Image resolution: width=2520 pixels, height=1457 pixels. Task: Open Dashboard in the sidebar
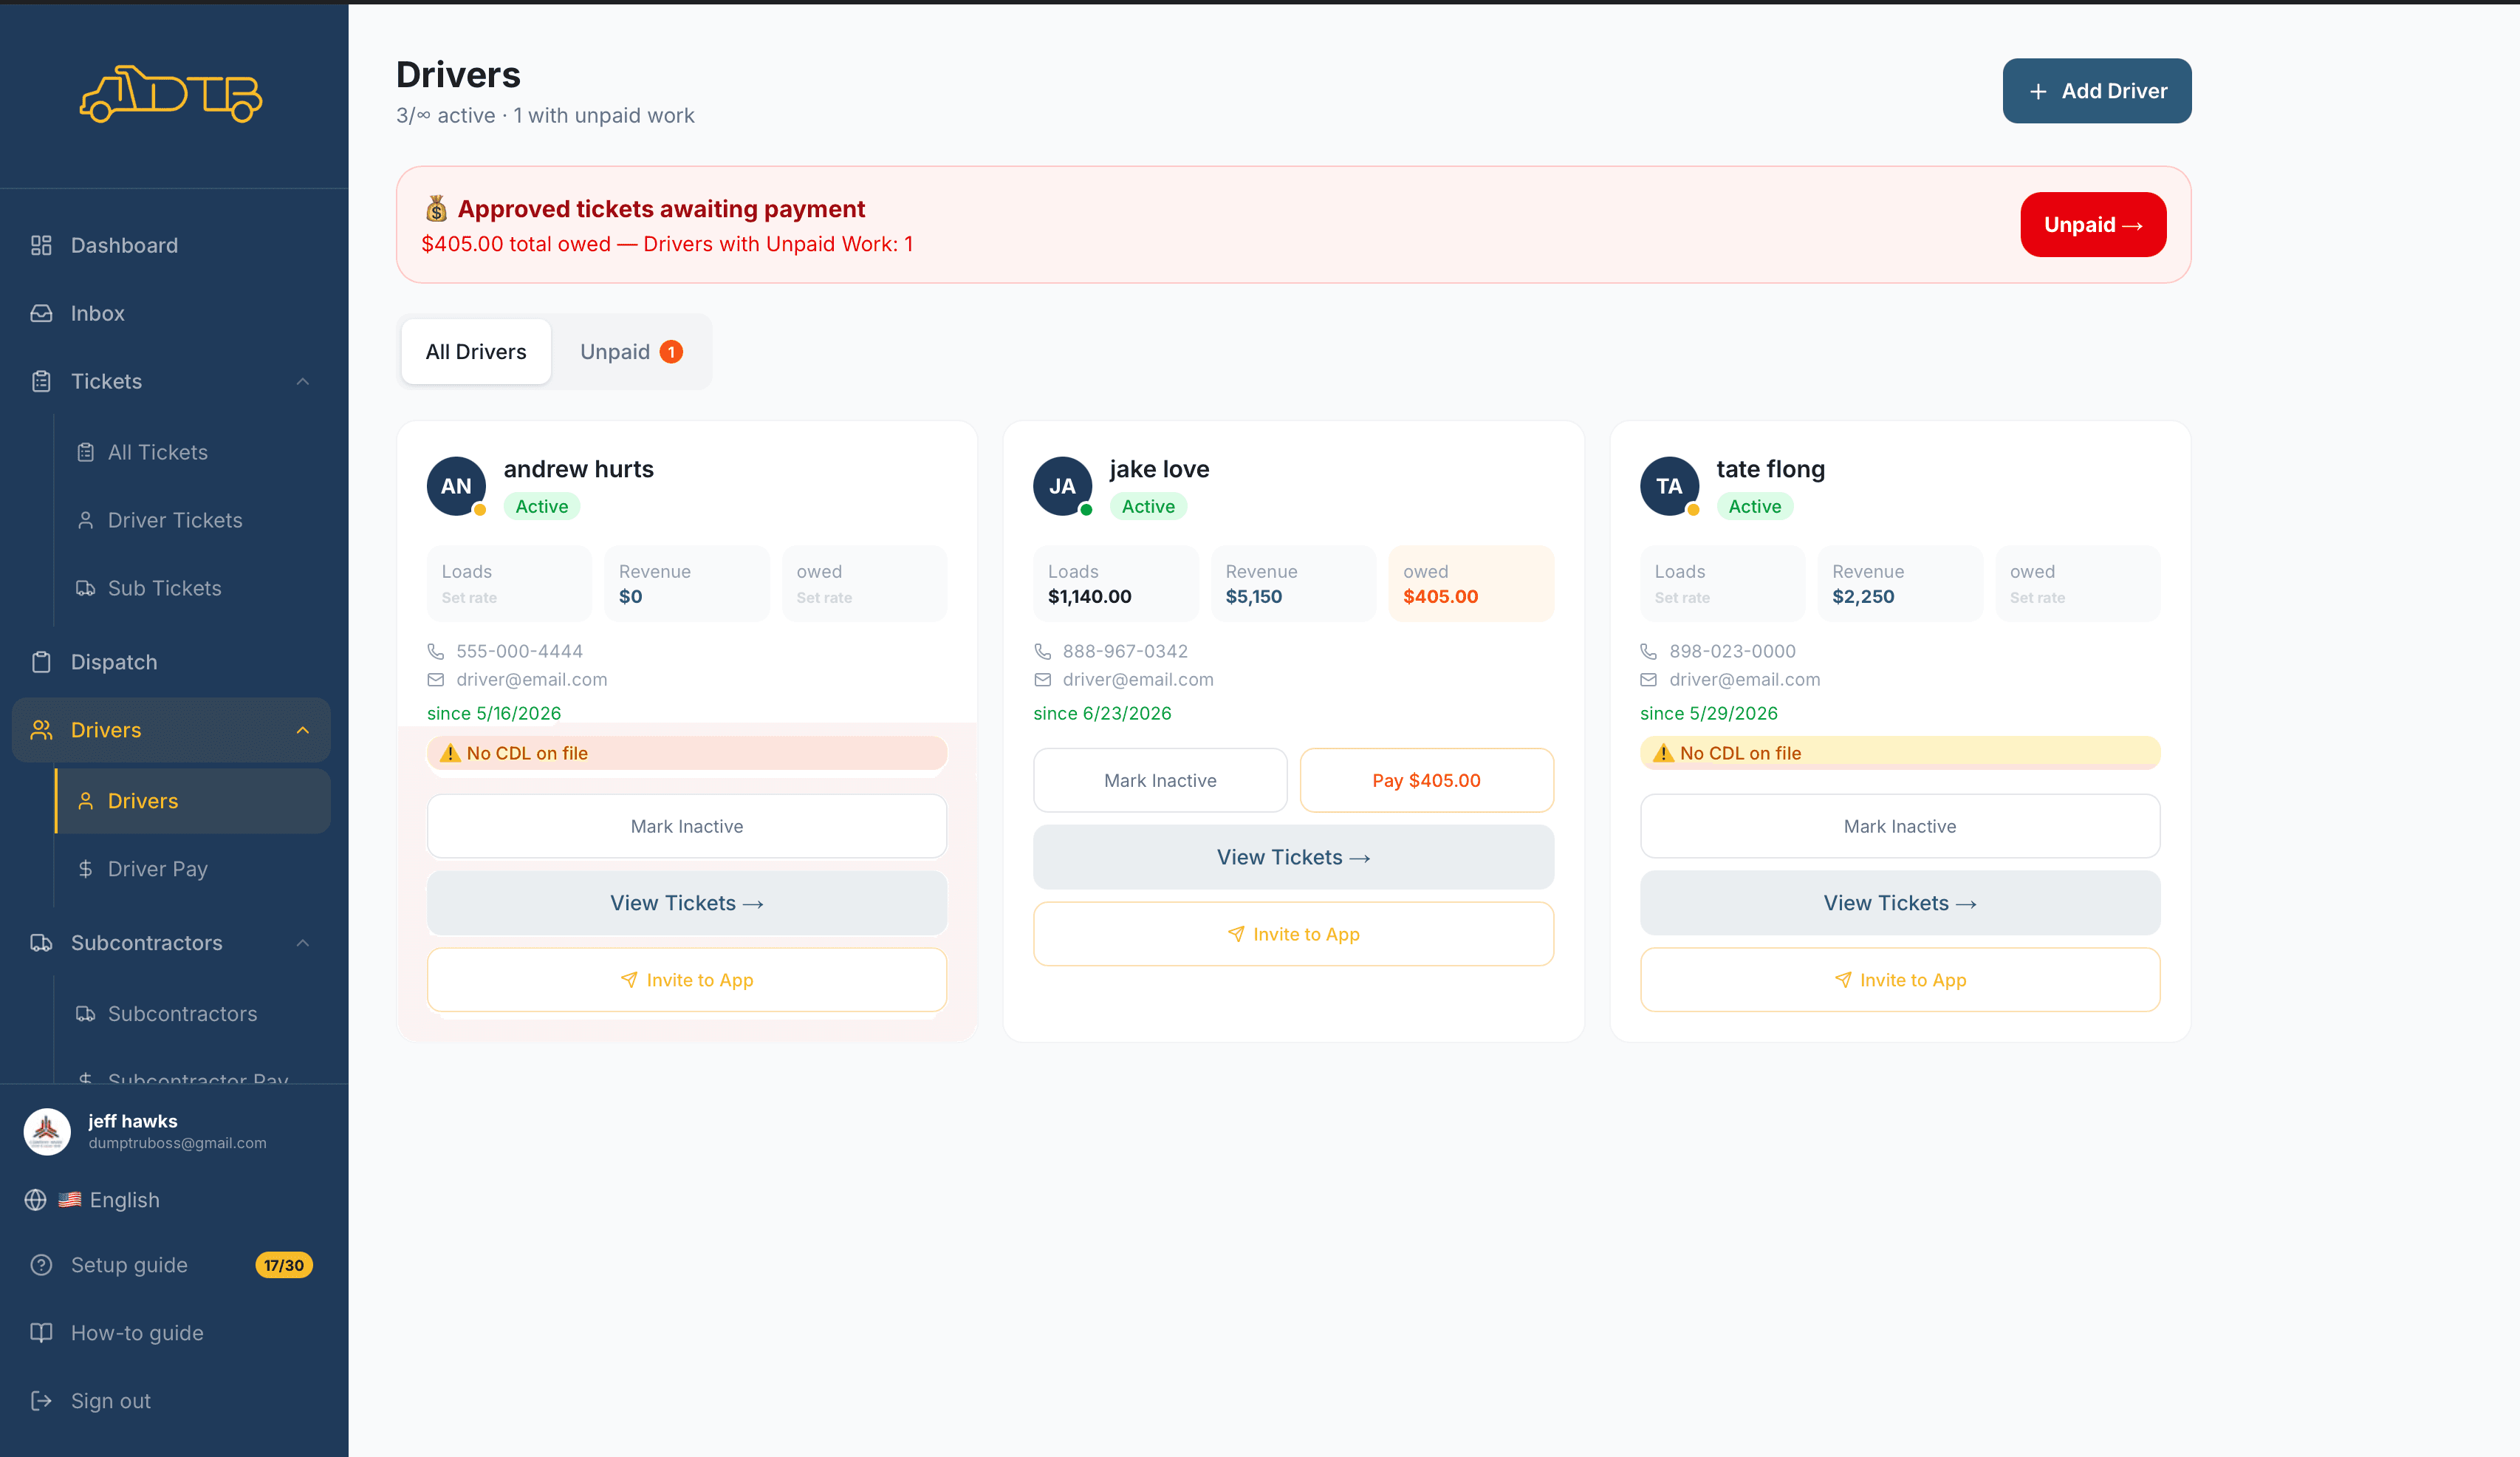171,245
